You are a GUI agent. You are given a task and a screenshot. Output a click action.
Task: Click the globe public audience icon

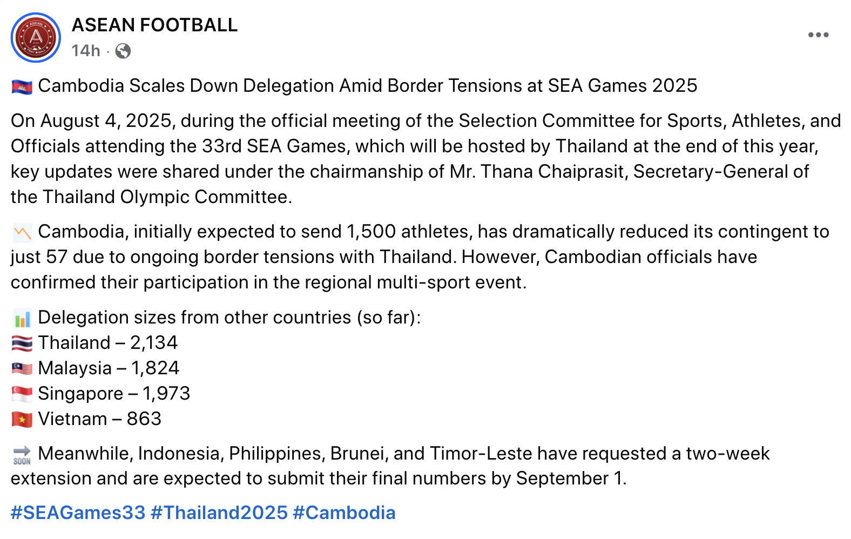click(x=123, y=51)
